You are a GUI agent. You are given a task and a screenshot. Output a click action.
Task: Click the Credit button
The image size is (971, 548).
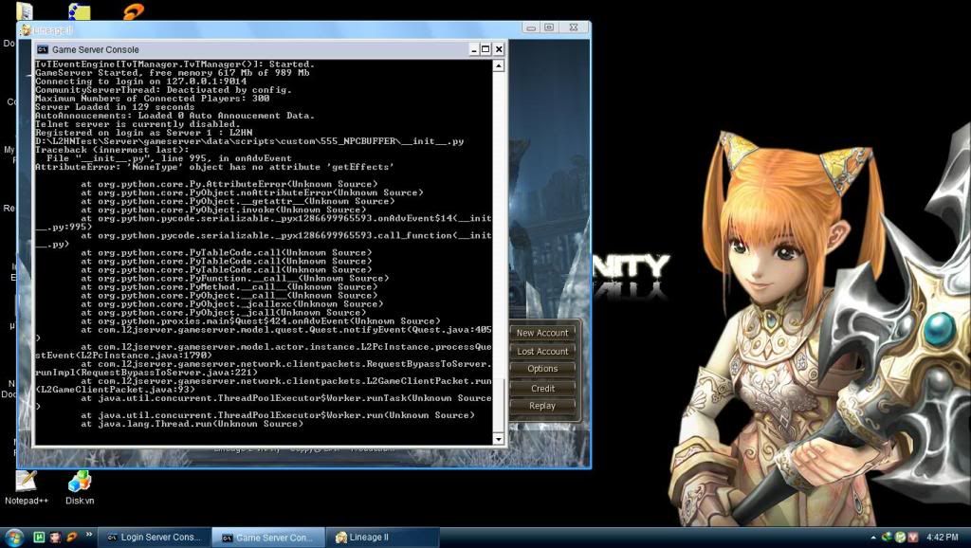click(542, 388)
